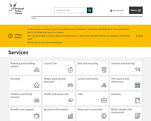The width and height of the screenshot is (151, 121).
Task: Click the house icon for Housing
Action: (37, 85)
